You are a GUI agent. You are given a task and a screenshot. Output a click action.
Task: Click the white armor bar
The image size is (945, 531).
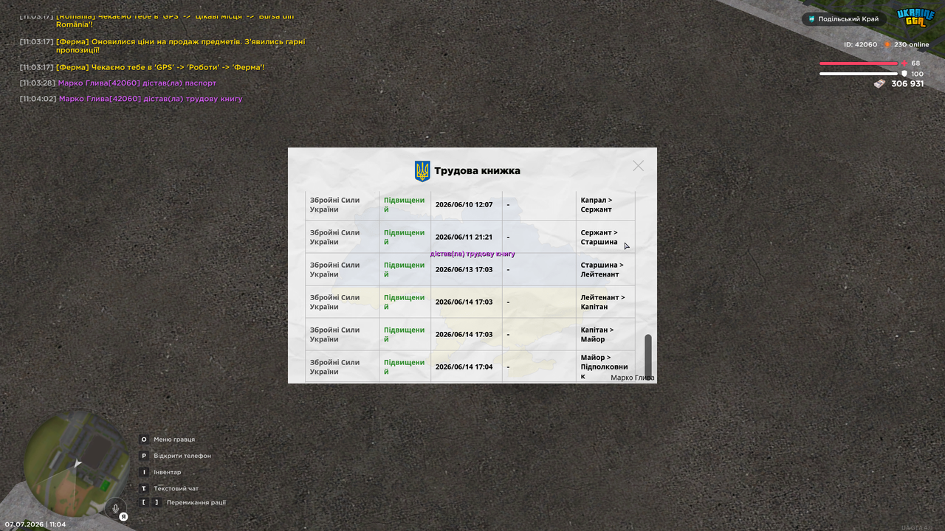[859, 74]
